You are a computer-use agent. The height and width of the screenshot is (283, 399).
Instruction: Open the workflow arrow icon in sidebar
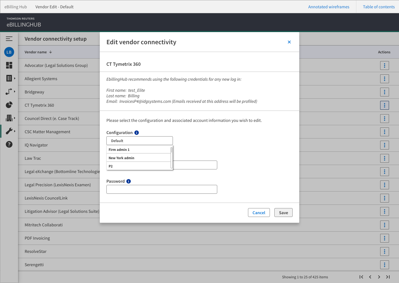(9, 92)
